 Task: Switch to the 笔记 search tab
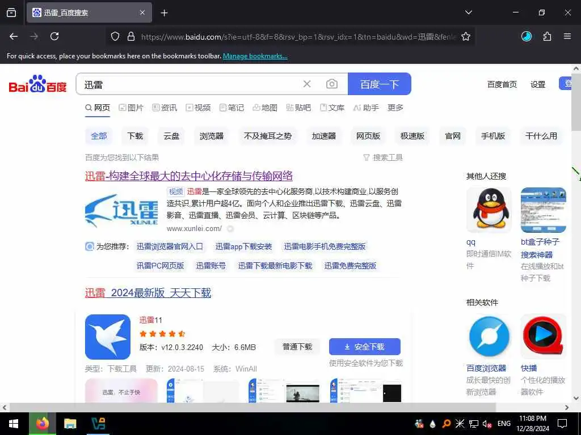pyautogui.click(x=231, y=108)
